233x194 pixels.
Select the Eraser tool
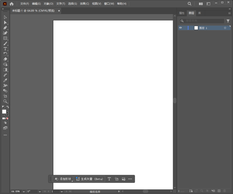[x=5, y=59]
